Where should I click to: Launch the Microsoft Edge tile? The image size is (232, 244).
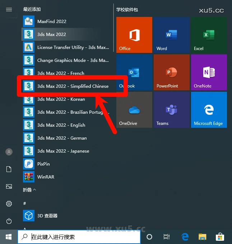coord(209,110)
